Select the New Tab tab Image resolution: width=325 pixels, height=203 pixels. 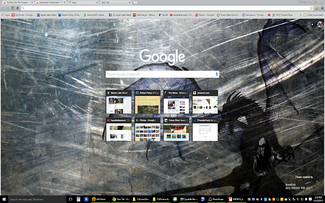click(x=115, y=3)
